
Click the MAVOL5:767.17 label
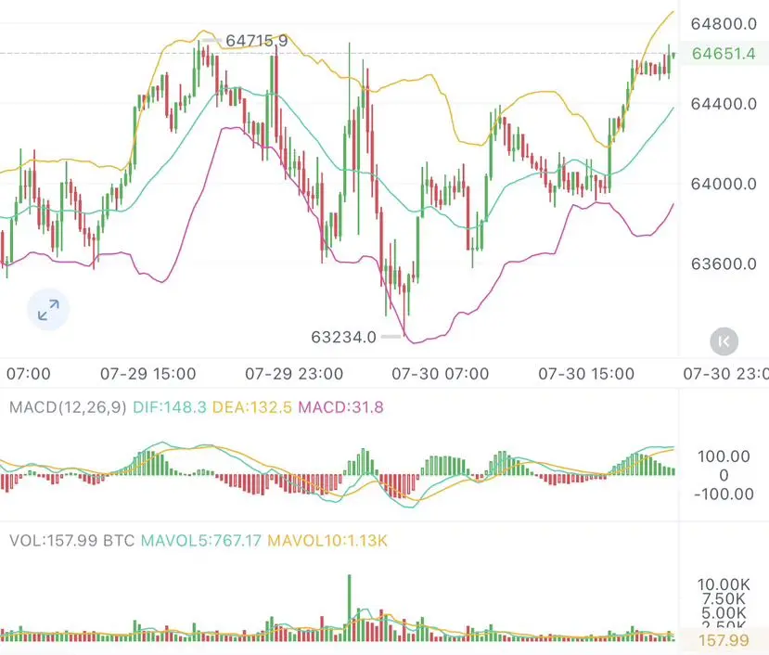[x=201, y=541]
